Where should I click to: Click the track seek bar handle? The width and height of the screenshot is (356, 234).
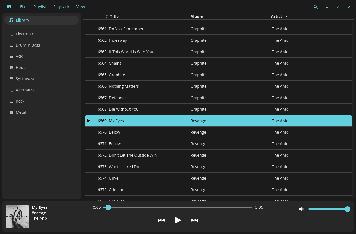click(108, 207)
